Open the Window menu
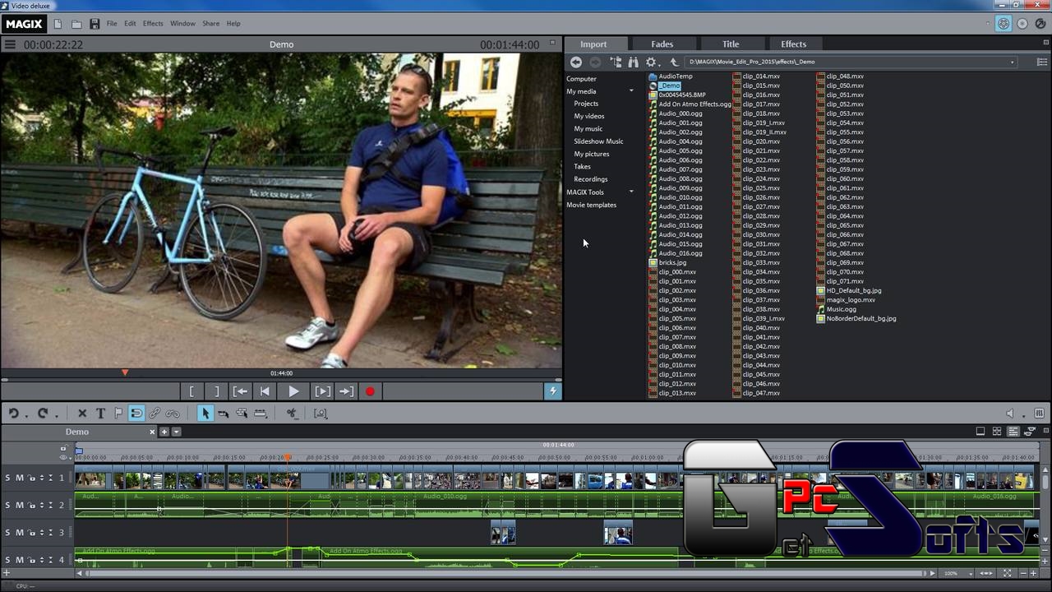The height and width of the screenshot is (592, 1052). click(182, 24)
